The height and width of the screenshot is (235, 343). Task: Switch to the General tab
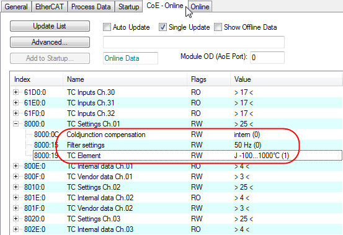click(x=16, y=7)
